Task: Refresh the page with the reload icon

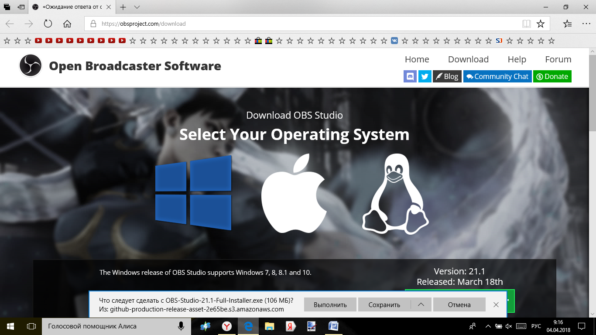Action: [48, 24]
